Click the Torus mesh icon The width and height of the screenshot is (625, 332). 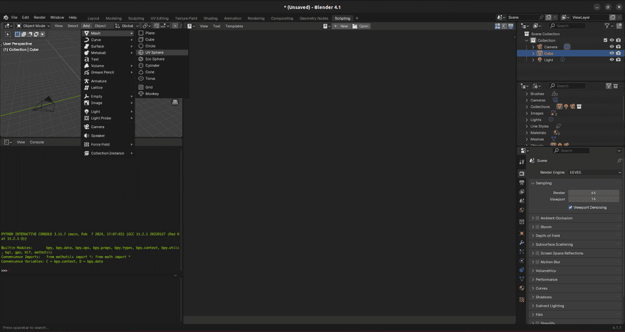pyautogui.click(x=141, y=79)
